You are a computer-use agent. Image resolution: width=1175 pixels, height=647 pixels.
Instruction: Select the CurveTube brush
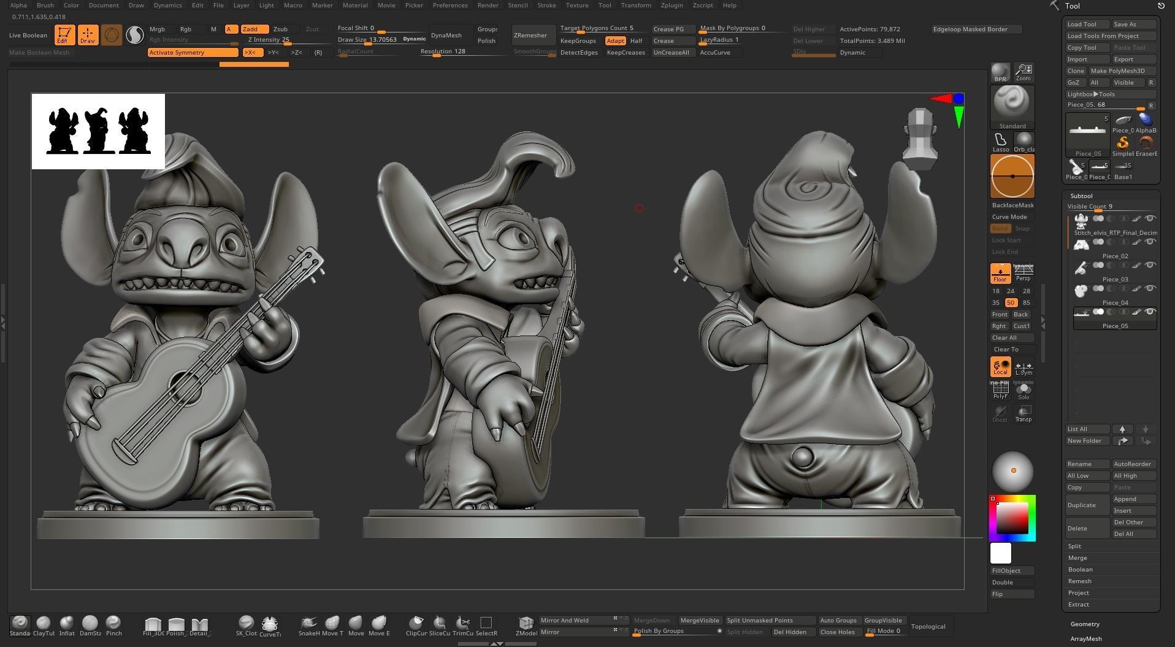coord(270,626)
